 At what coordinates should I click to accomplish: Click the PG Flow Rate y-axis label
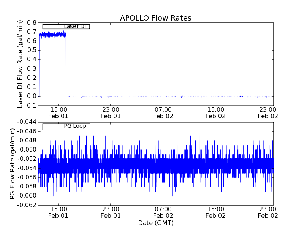coord(13,163)
